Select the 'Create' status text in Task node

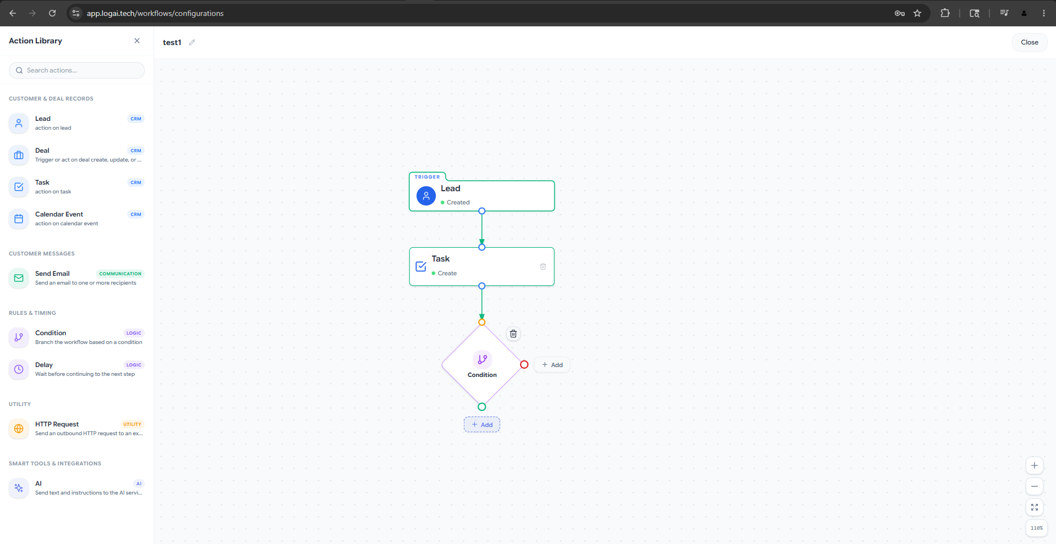[x=447, y=273]
